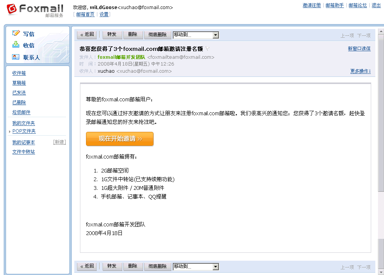The image size is (384, 275).
Task: Open 我的文件夹 my folders
Action: [x=23, y=123]
